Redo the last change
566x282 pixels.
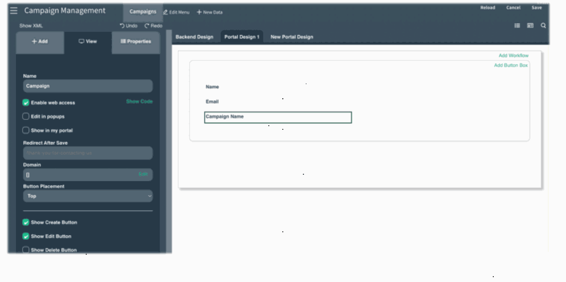[153, 26]
